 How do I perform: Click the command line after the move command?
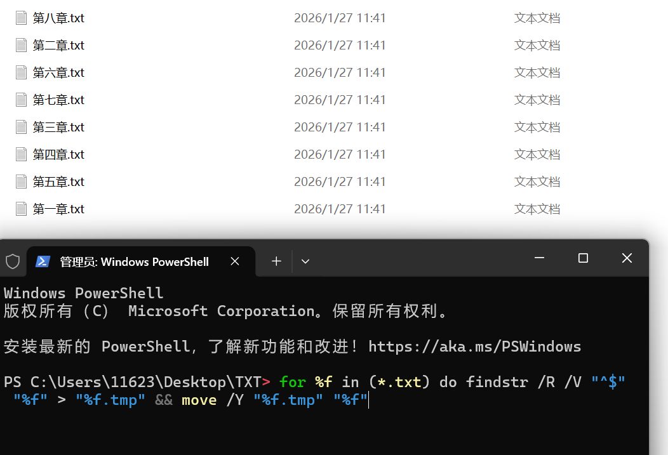(368, 400)
